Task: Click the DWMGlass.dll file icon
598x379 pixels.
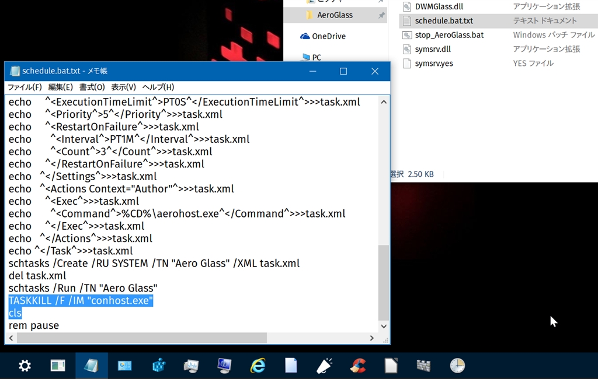Action: pyautogui.click(x=407, y=6)
